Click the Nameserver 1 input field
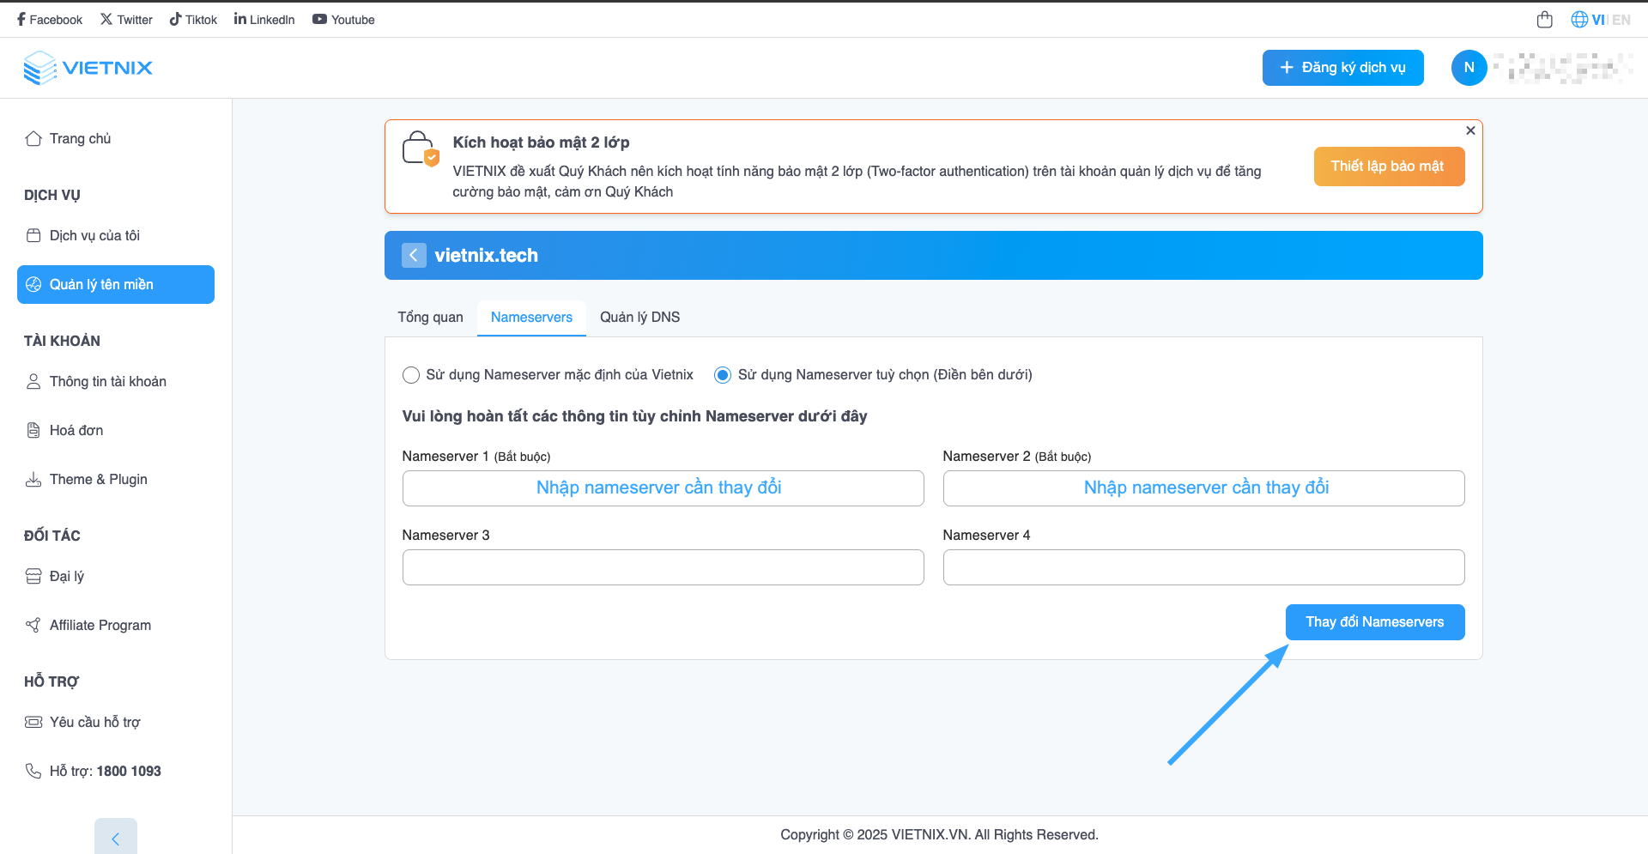 click(x=663, y=488)
